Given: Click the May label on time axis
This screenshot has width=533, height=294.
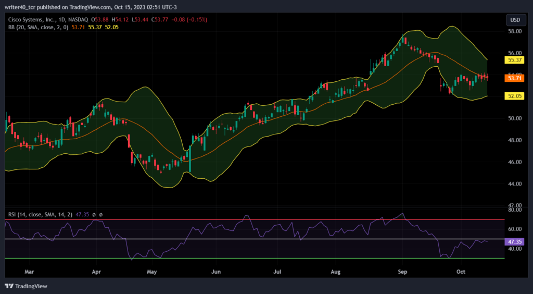Looking at the screenshot, I should click(151, 272).
